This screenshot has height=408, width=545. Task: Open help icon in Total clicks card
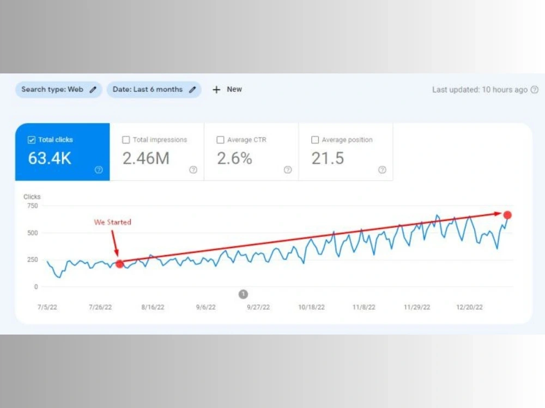tap(99, 170)
